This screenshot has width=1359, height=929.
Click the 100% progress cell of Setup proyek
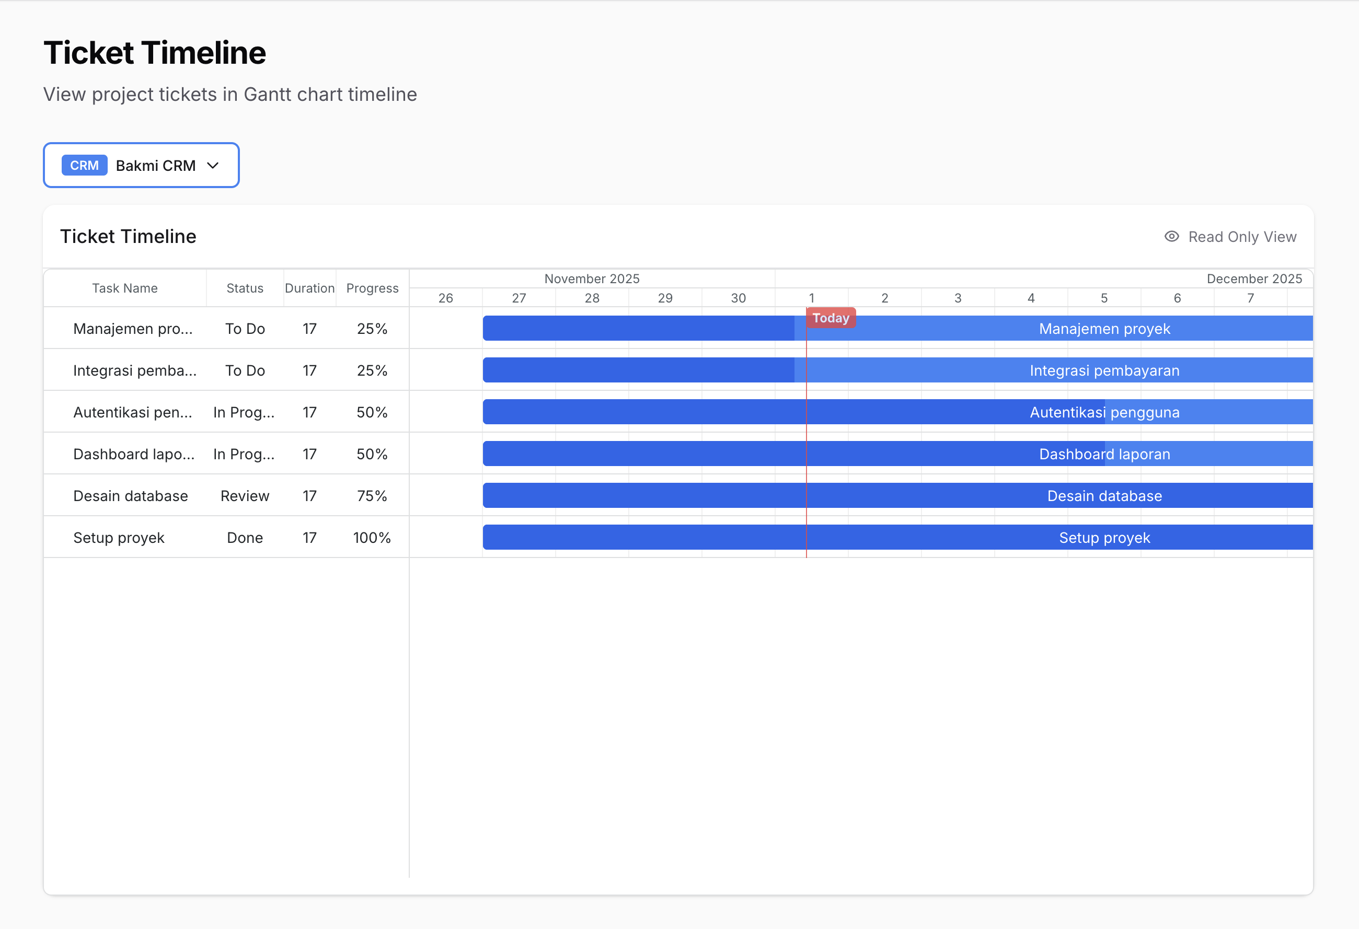372,538
